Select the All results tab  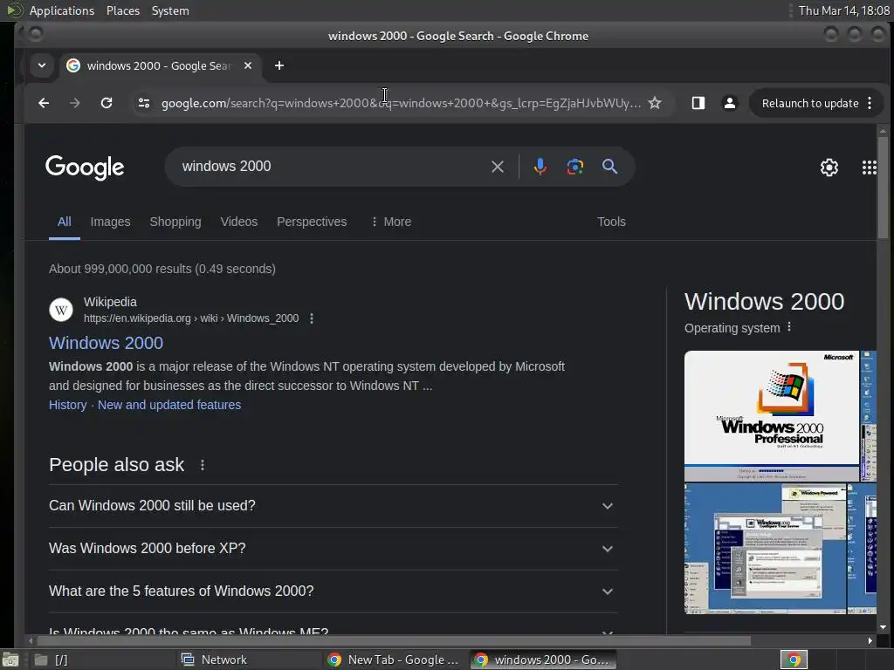tap(65, 222)
